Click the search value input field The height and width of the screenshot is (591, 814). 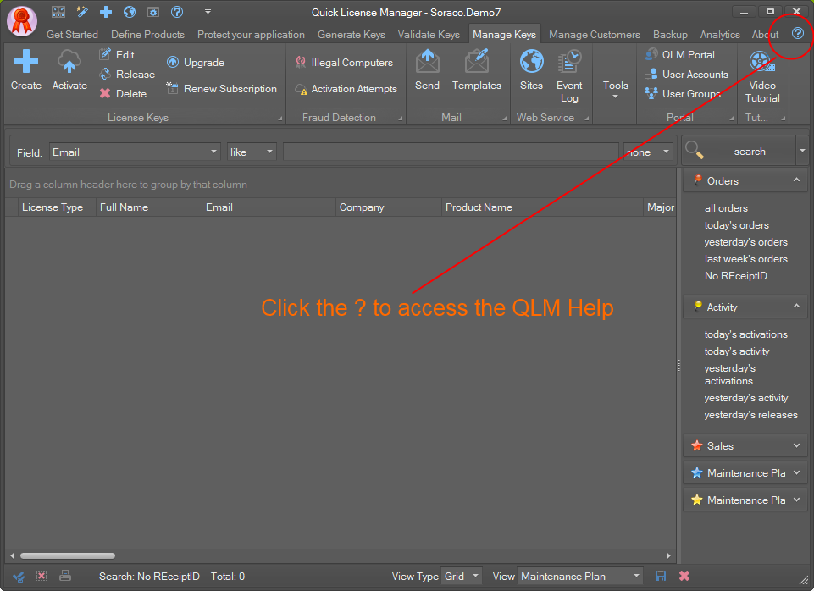[x=451, y=152]
